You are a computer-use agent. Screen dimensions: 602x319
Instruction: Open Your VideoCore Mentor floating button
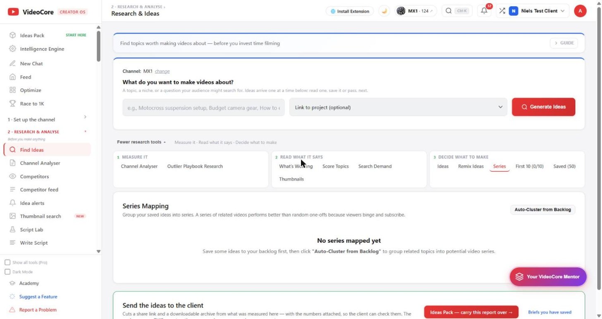coord(548,277)
